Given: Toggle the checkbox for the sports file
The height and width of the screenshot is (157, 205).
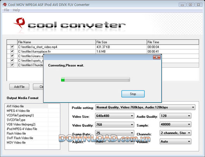Looking at the screenshot, I should point(12,61).
